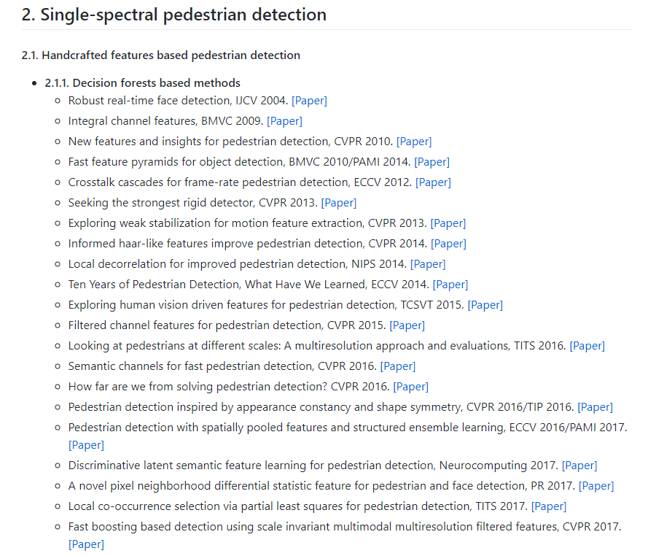Follow Paper link for Crosstalk cascades entry

[x=433, y=182]
